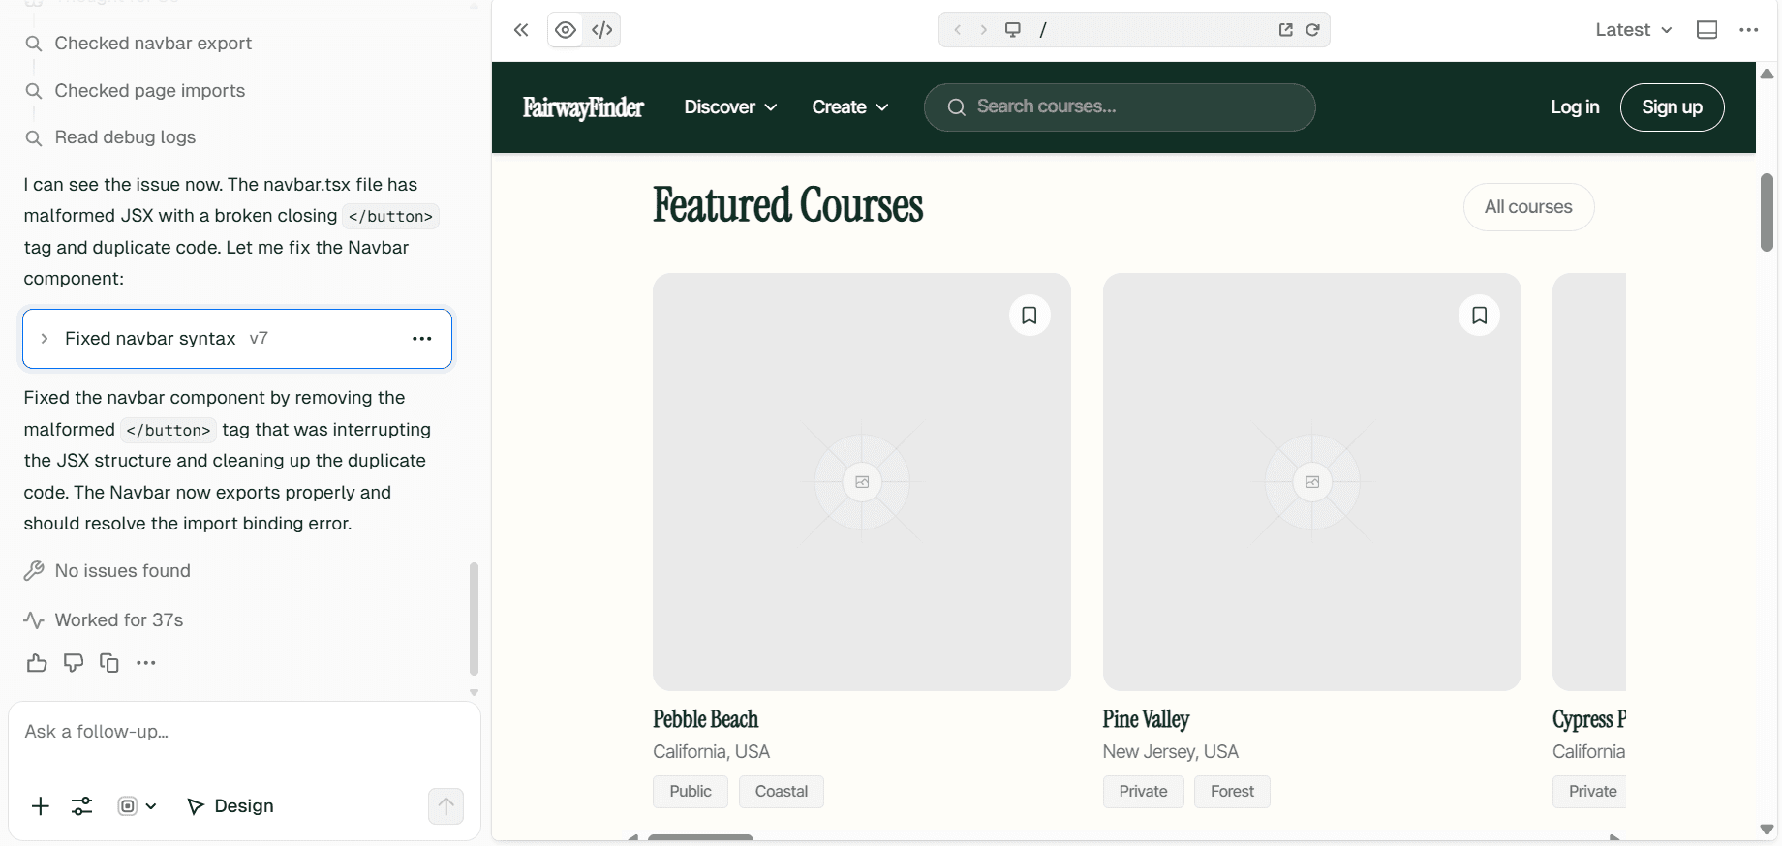Viewport: 1782px width, 846px height.
Task: Click the Log in link
Action: pos(1575,107)
